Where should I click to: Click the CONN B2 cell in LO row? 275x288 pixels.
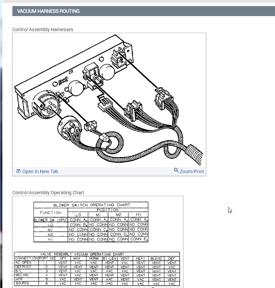pyautogui.click(x=78, y=225)
